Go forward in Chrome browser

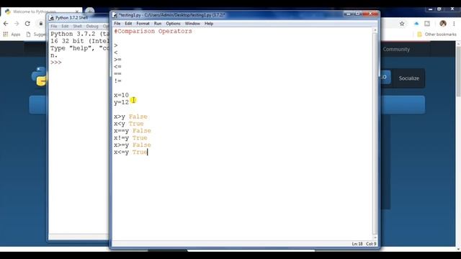(17, 24)
